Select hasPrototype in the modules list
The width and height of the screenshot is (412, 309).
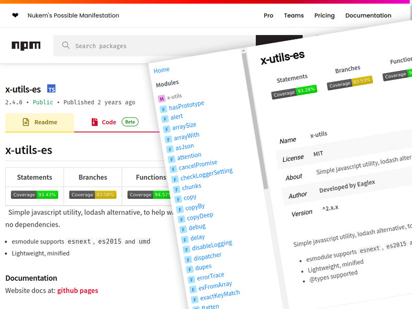(186, 105)
